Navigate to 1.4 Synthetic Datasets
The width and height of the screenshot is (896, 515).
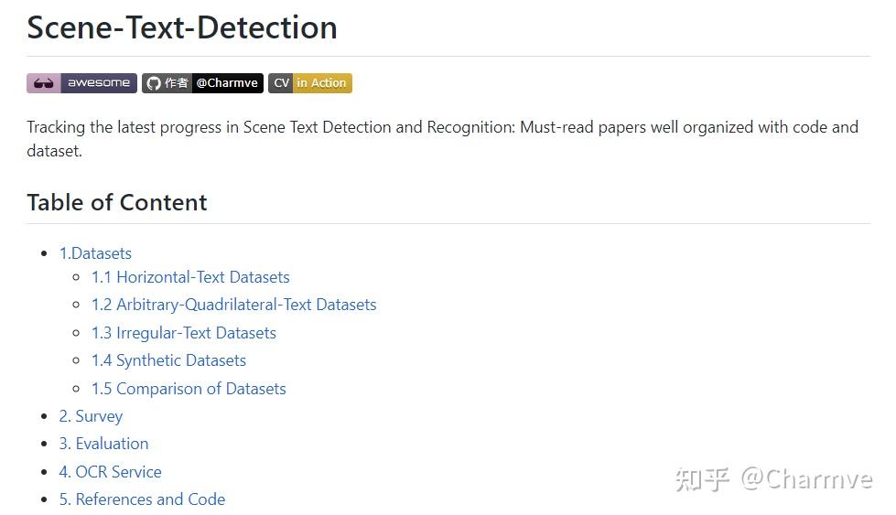pyautogui.click(x=168, y=360)
